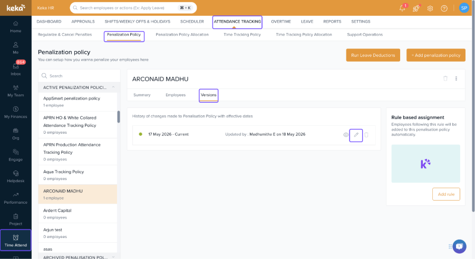Open Reports menu tab

(332, 22)
